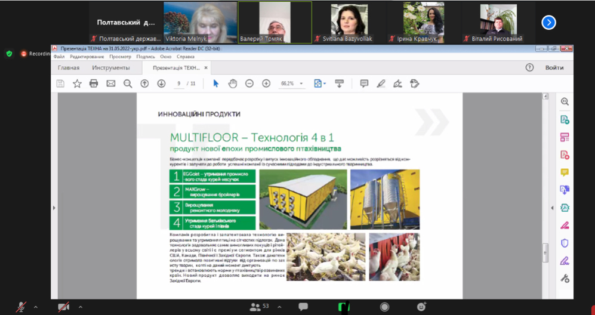The width and height of the screenshot is (595, 315).
Task: Click the help question mark icon
Action: click(x=529, y=67)
